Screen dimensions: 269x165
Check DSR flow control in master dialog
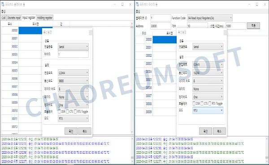point(194,104)
